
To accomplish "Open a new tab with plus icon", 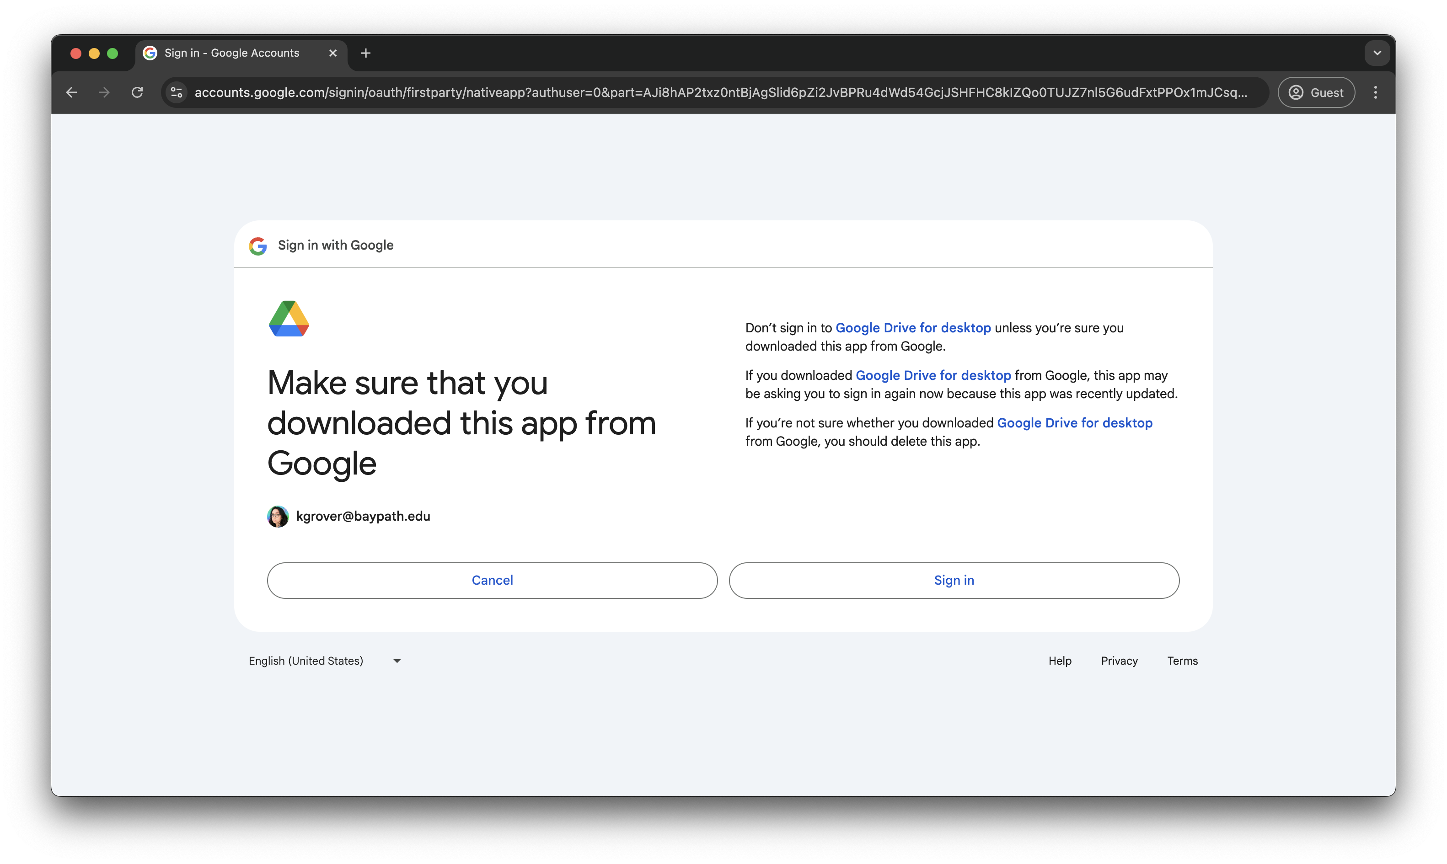I will (x=366, y=53).
